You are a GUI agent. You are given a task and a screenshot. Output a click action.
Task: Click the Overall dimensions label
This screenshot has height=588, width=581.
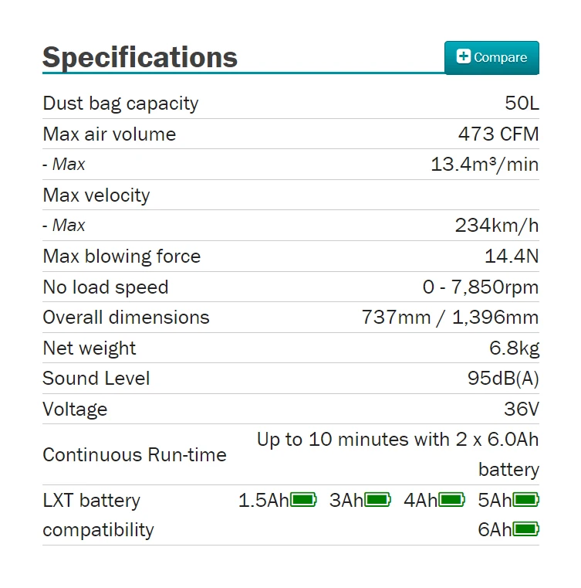click(126, 318)
